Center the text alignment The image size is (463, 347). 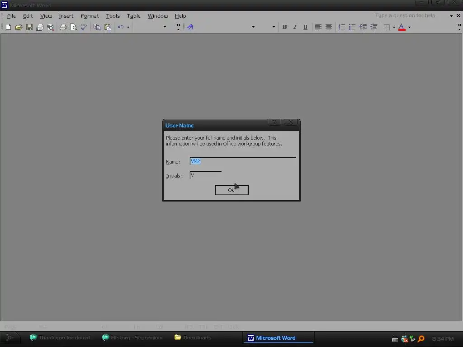pyautogui.click(x=329, y=27)
